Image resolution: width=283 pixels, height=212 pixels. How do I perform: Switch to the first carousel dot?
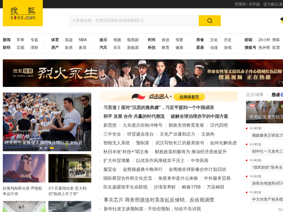[x=41, y=148]
